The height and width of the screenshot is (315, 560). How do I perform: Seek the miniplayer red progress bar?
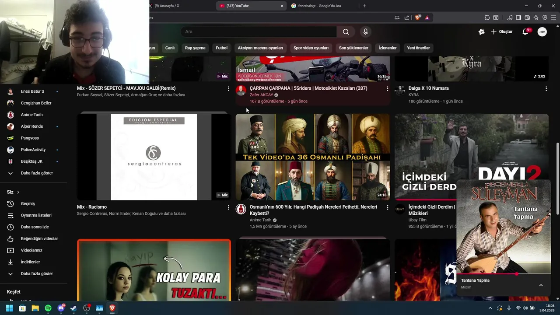point(504,274)
